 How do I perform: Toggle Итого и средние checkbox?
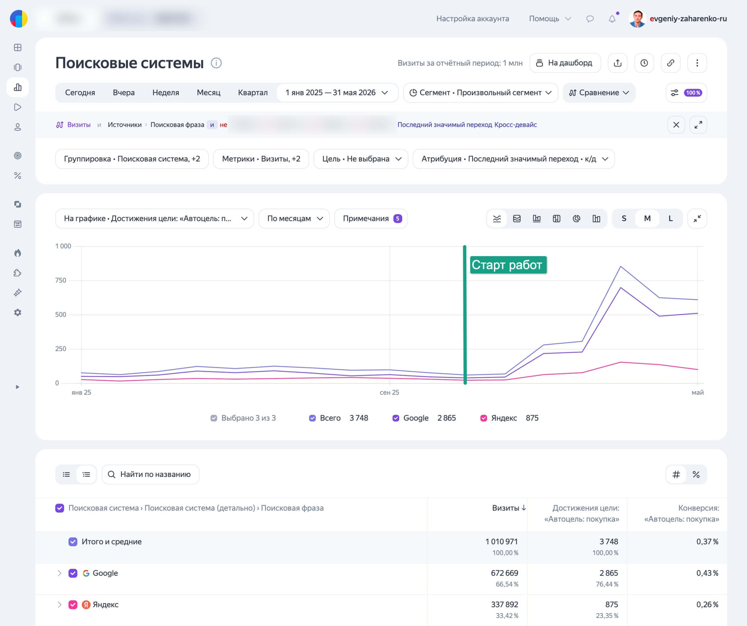point(73,542)
